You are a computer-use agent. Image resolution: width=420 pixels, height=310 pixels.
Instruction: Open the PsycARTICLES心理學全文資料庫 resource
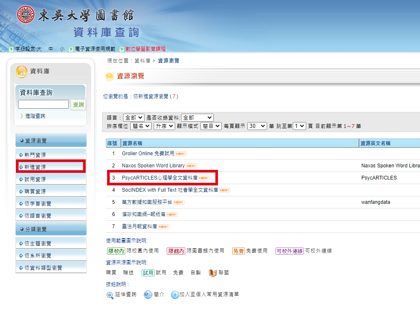[160, 178]
